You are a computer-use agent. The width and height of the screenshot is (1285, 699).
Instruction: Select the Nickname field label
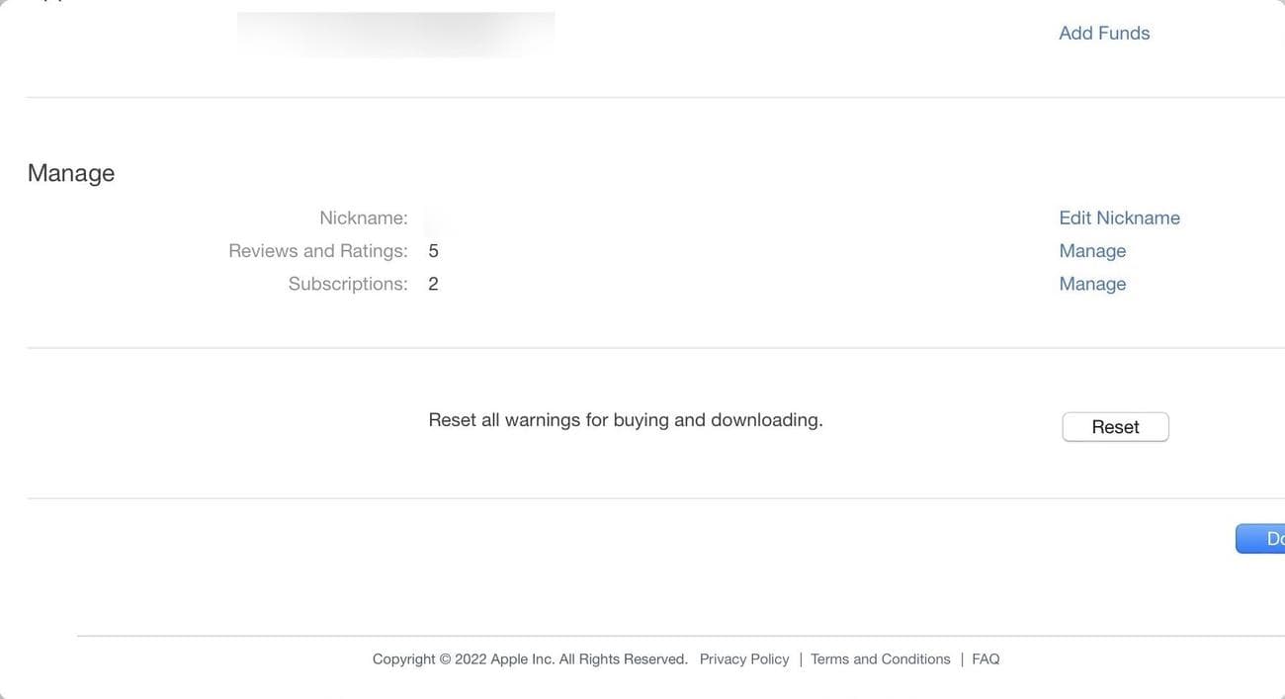click(363, 218)
